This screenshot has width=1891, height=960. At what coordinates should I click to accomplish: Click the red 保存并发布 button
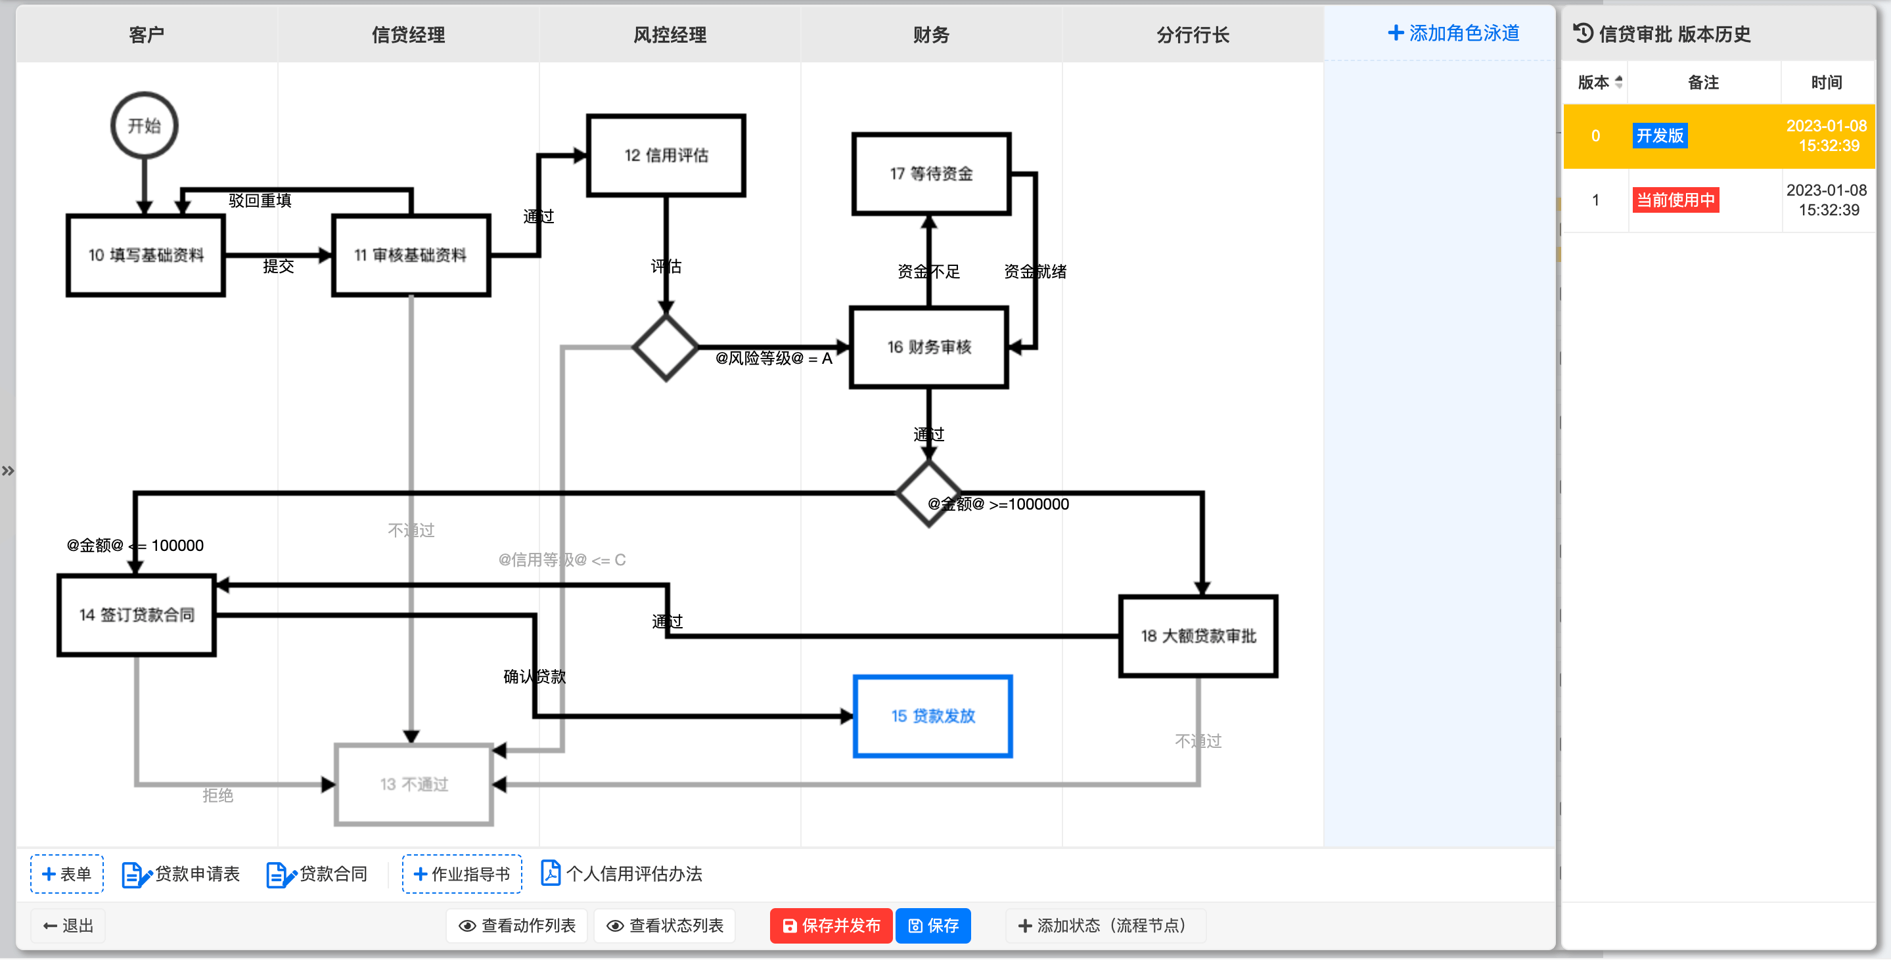pyautogui.click(x=831, y=926)
